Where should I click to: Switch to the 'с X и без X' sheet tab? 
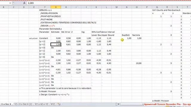[6, 104]
